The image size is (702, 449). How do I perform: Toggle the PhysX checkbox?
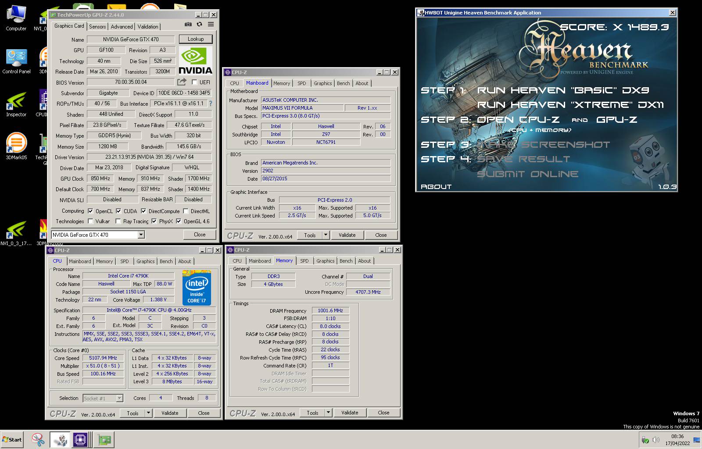pos(154,221)
